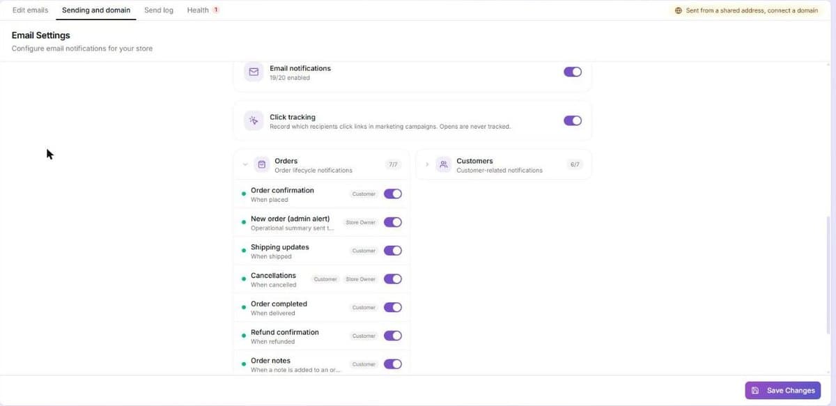Toggle the Email notifications master switch
This screenshot has width=836, height=406.
[573, 72]
